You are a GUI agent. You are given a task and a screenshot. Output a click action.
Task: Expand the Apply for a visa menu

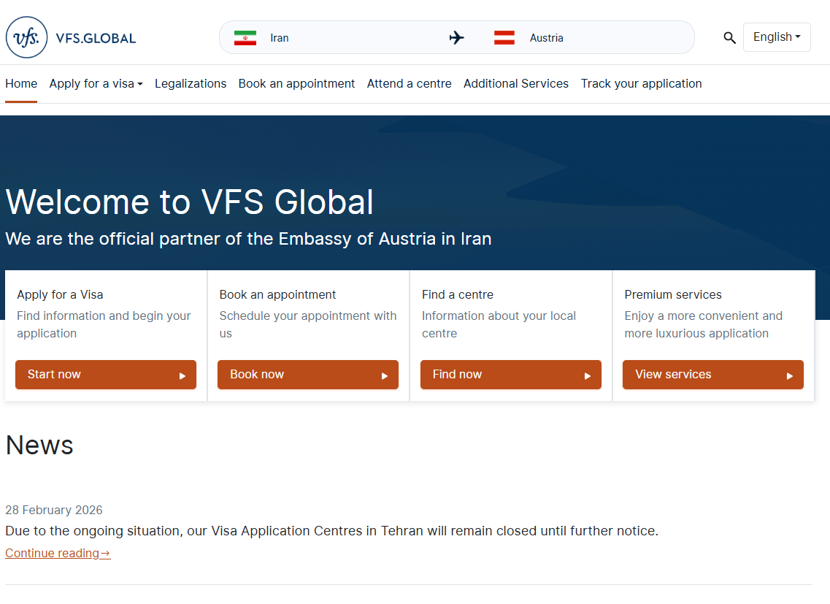96,84
